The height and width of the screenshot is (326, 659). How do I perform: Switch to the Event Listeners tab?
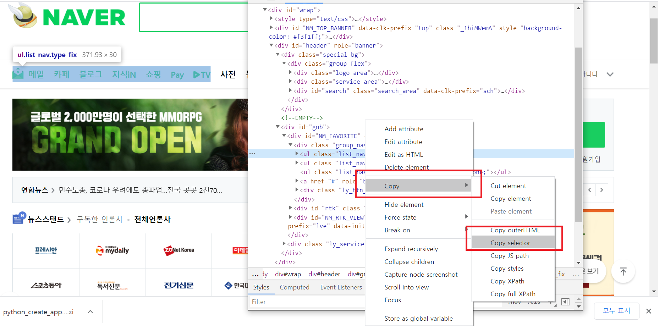[x=341, y=287]
